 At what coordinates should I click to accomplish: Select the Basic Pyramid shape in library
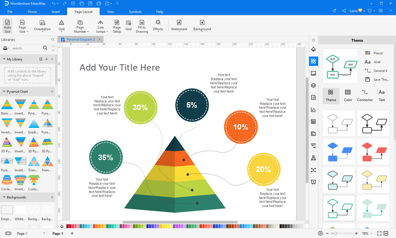(x=7, y=107)
